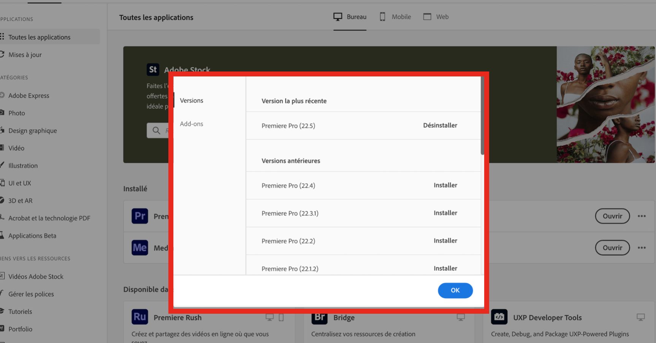Click the search magnifier icon in Adobe Stock banner
Image resolution: width=656 pixels, height=343 pixels.
[156, 130]
